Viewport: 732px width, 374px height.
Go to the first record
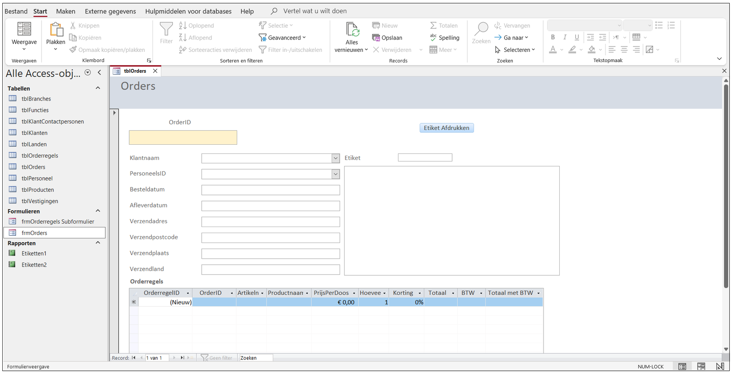[133, 358]
